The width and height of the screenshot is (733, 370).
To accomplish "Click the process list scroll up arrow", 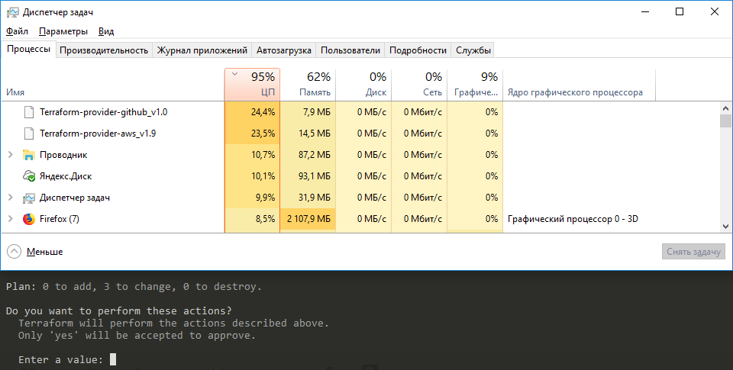I will 725,108.
